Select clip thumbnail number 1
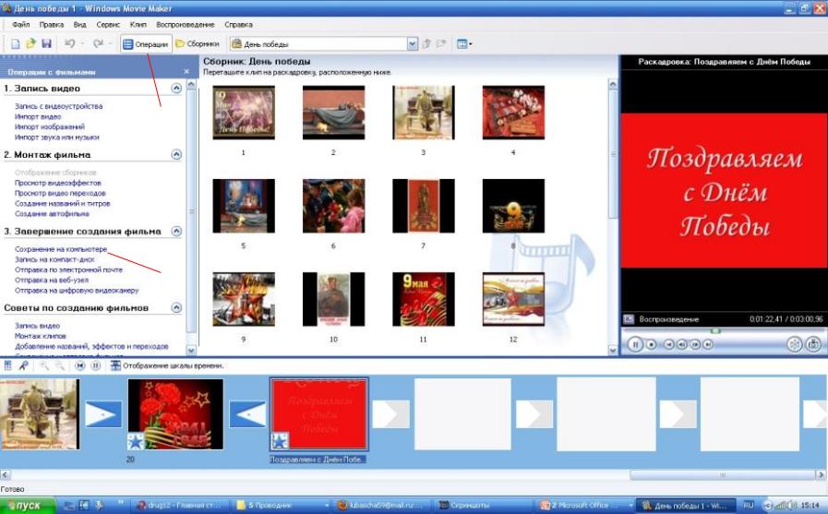Screen dimensions: 828x514 pos(244,113)
